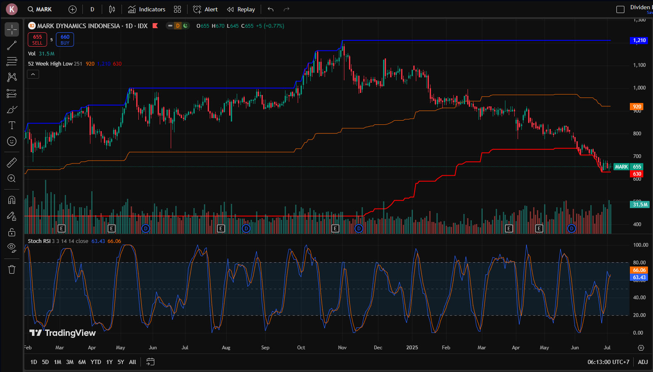Click the orange Stoch RSI 66.06 value label

tap(639, 270)
